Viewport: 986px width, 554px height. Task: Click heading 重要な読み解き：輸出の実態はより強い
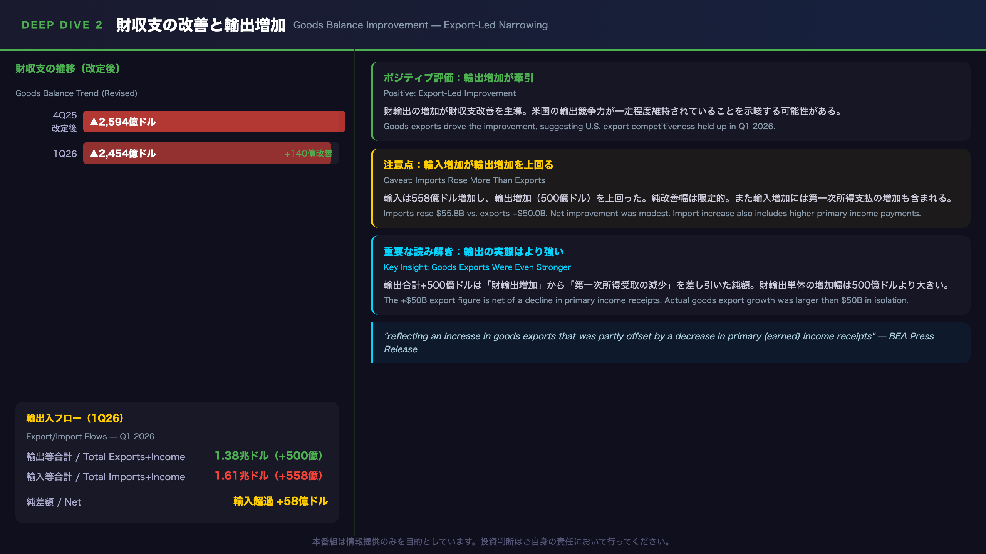tap(473, 252)
